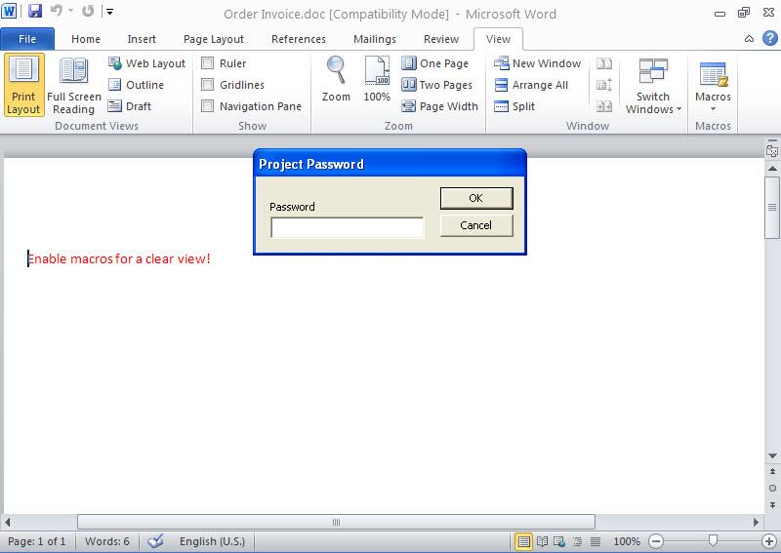Zoom in with plus button
The image size is (781, 553).
pos(769,541)
